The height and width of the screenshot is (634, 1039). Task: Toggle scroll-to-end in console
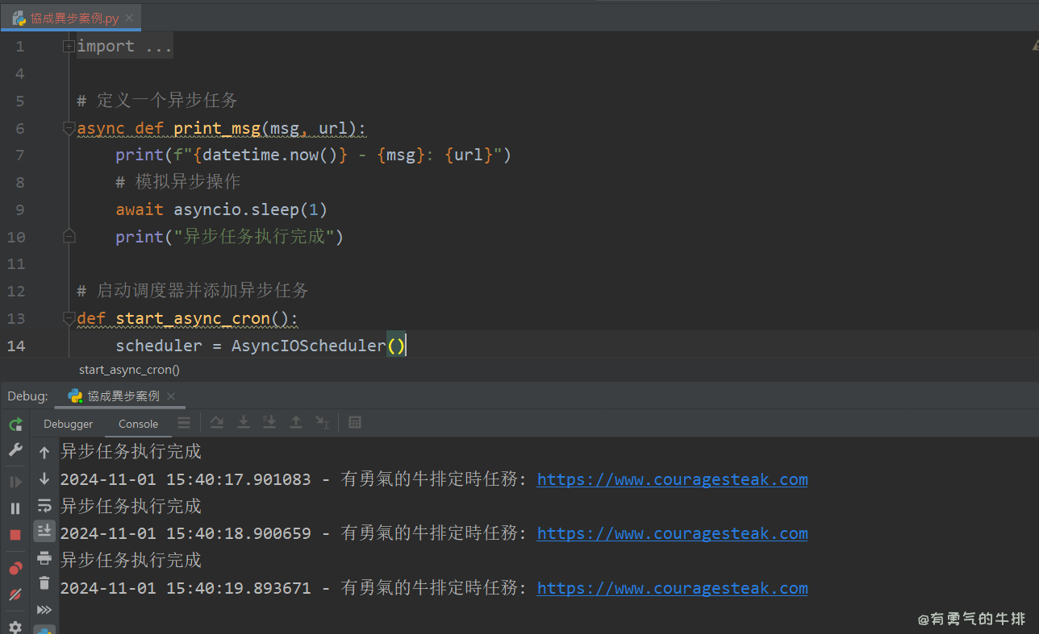coord(44,531)
